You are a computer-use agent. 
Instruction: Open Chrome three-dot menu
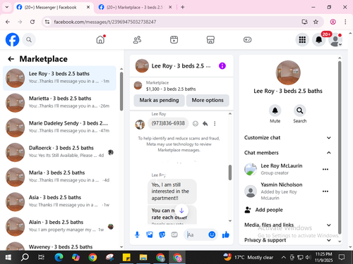tap(345, 22)
